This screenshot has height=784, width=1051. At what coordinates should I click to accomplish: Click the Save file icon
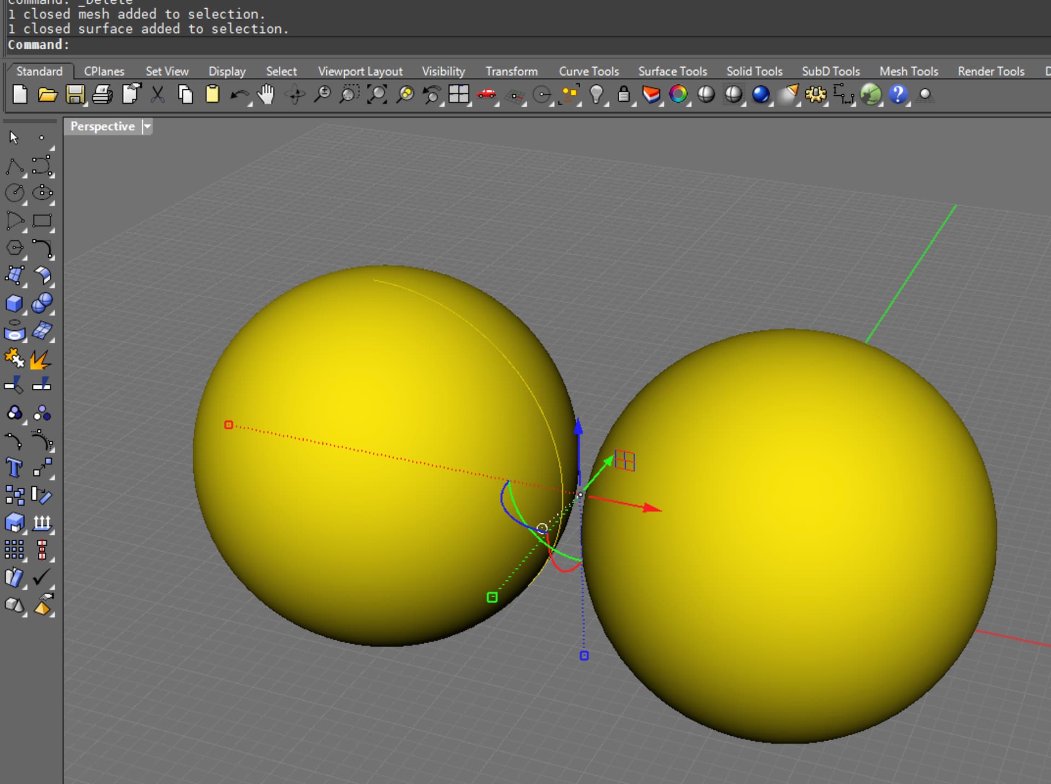point(75,95)
